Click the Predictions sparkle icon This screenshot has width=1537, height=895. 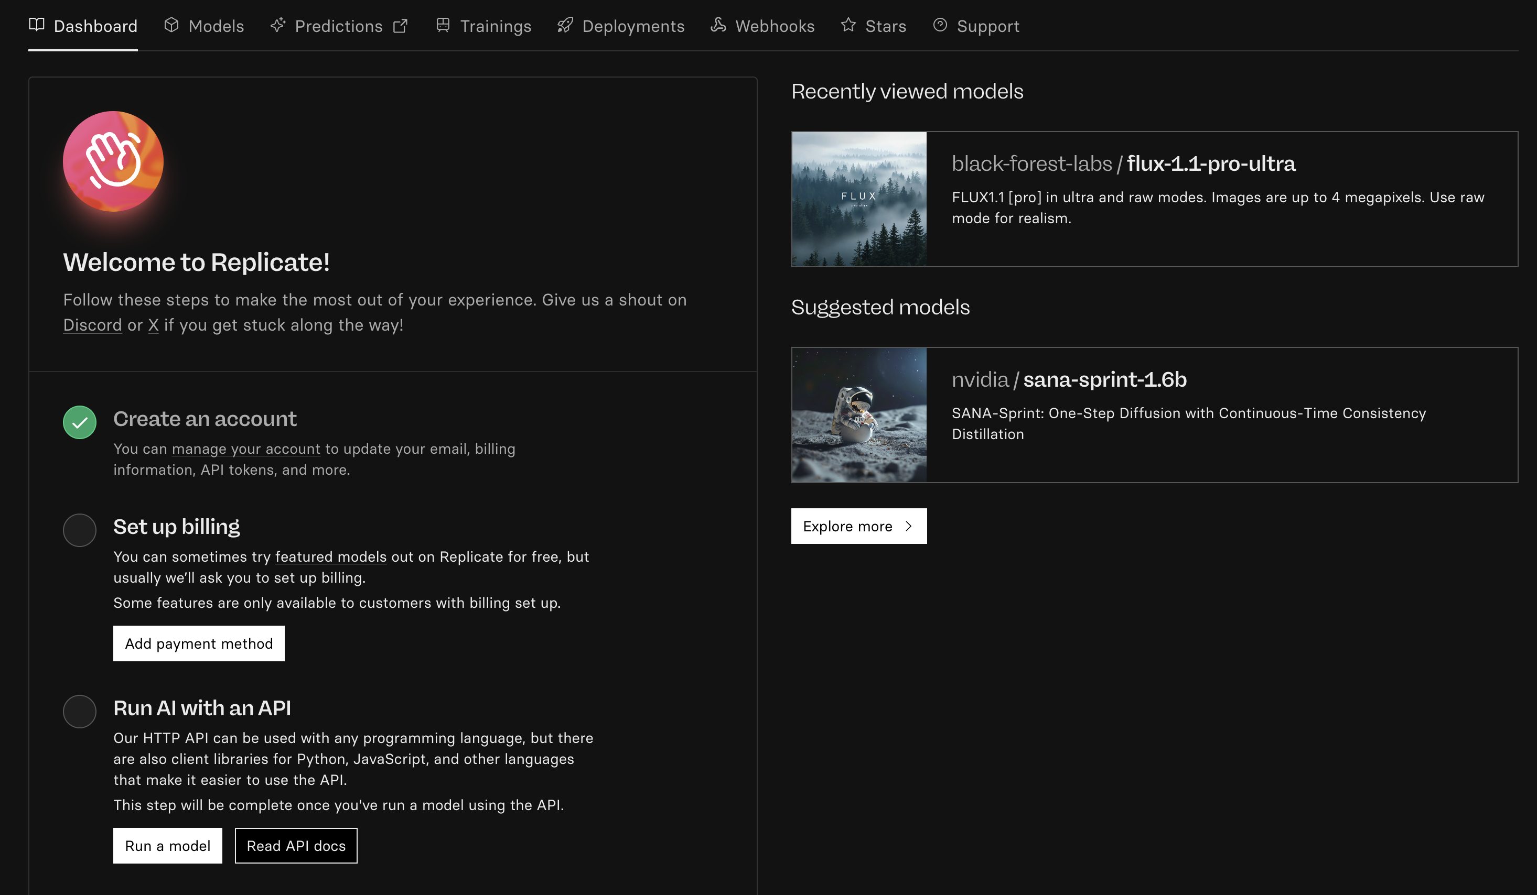click(x=278, y=25)
